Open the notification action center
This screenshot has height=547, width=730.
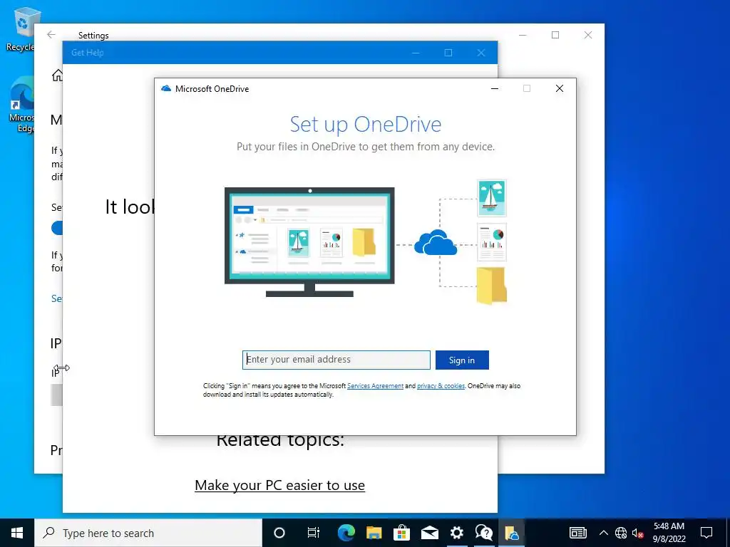pos(706,533)
